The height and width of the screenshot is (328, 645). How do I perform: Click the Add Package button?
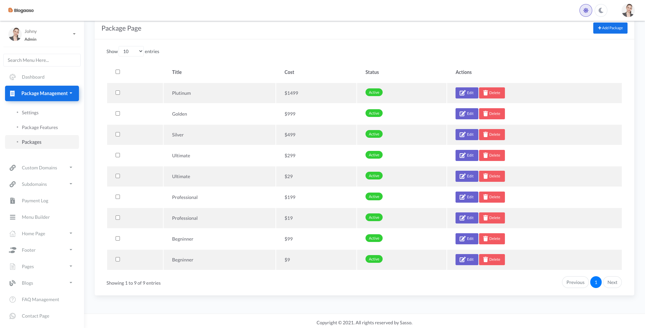point(610,28)
